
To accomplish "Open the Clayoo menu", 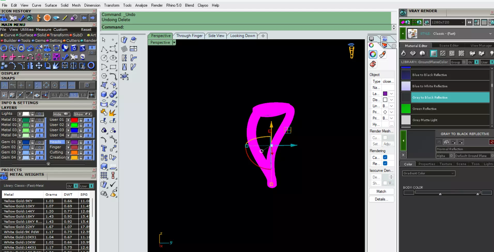I will tap(203, 5).
